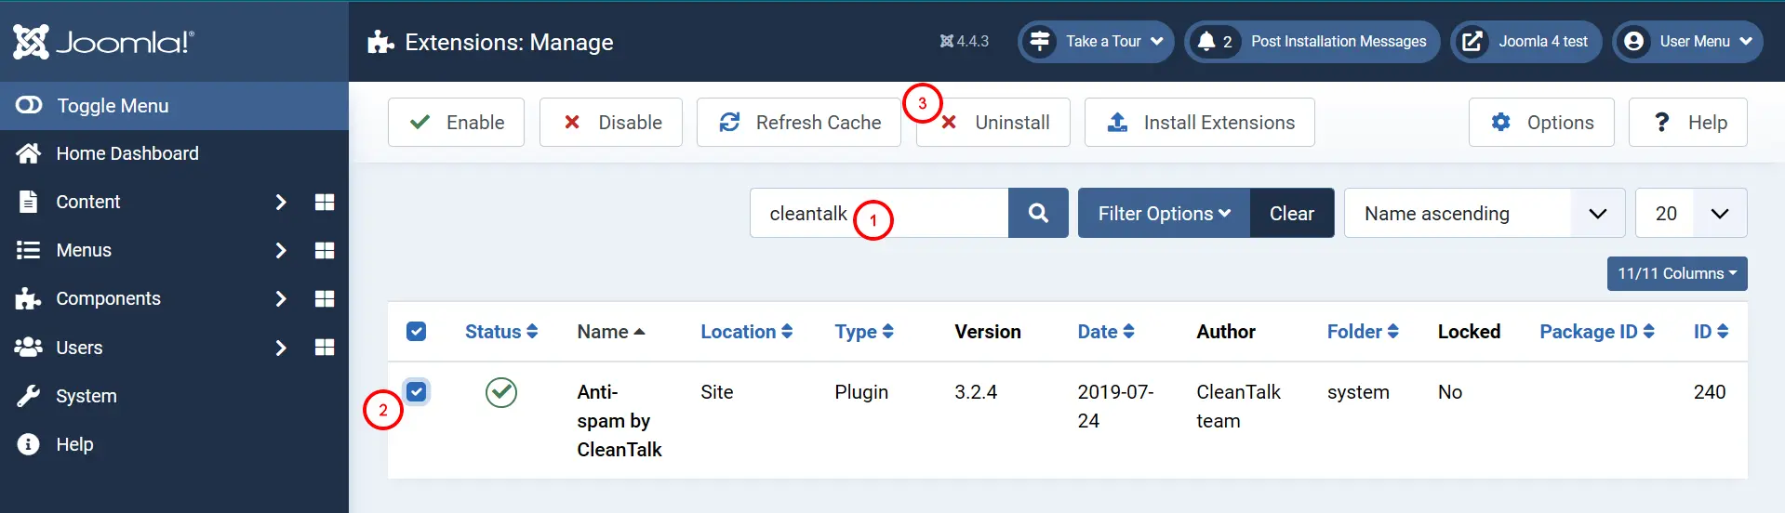Image resolution: width=1785 pixels, height=513 pixels.
Task: Open Menus dashboard grid icon
Action: 325,250
